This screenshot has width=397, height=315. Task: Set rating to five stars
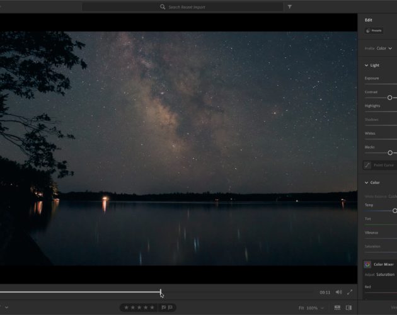pyautogui.click(x=152, y=307)
